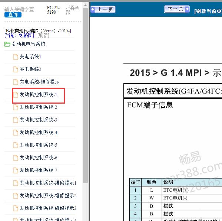
Task: Open 发动机控制系统-3 tree item
Action: 39,120
